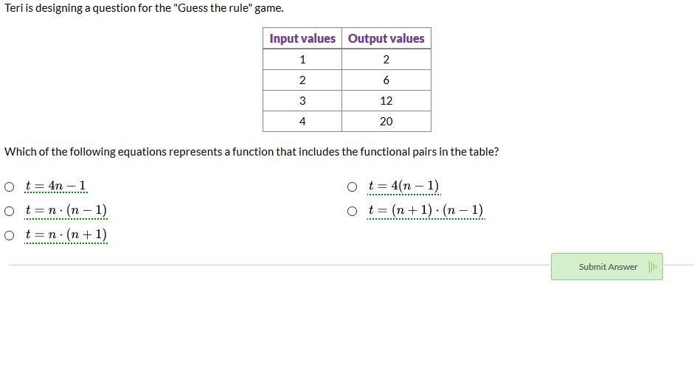Click the output value 20 table cell
The image size is (697, 376).
[x=386, y=122]
